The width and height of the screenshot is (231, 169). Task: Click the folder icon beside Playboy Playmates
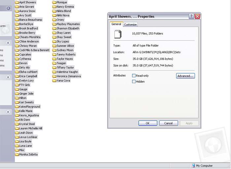(x=54, y=24)
